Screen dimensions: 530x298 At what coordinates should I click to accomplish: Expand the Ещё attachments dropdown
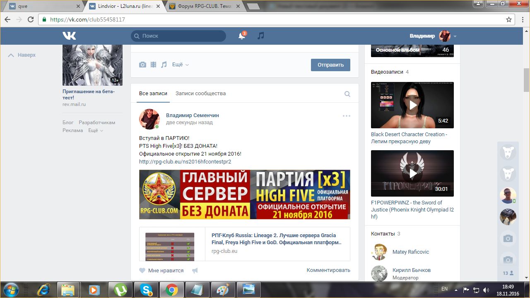click(181, 65)
